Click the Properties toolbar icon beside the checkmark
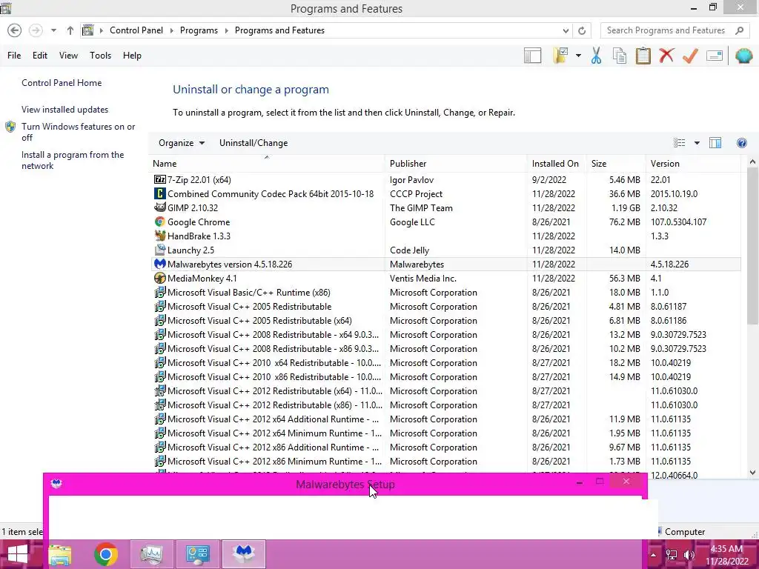This screenshot has width=759, height=569. click(715, 56)
